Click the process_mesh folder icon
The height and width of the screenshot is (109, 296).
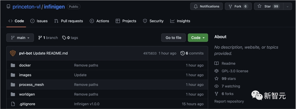[13, 85]
